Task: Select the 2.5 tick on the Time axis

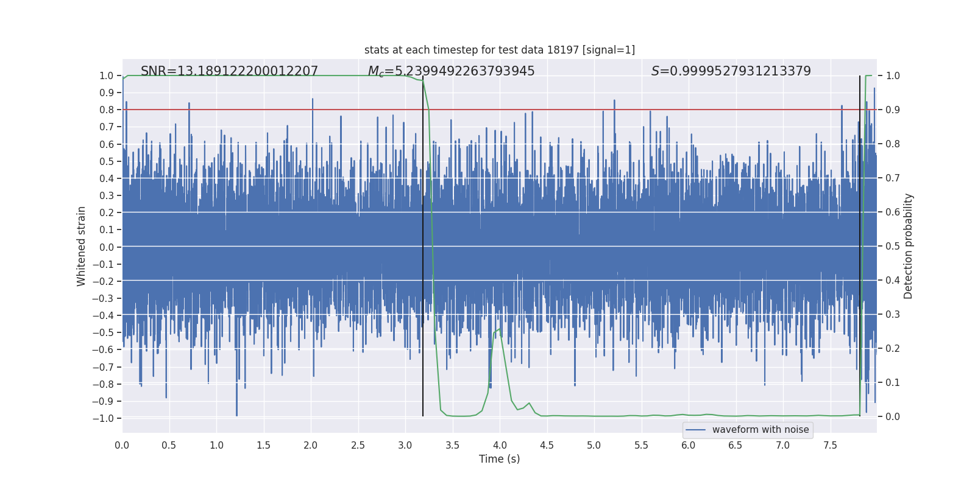Action: [x=358, y=445]
